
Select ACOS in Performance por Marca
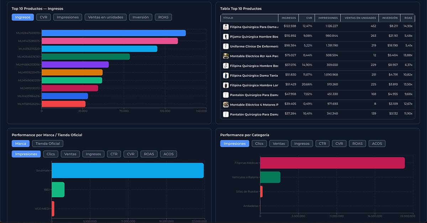tap(169, 154)
